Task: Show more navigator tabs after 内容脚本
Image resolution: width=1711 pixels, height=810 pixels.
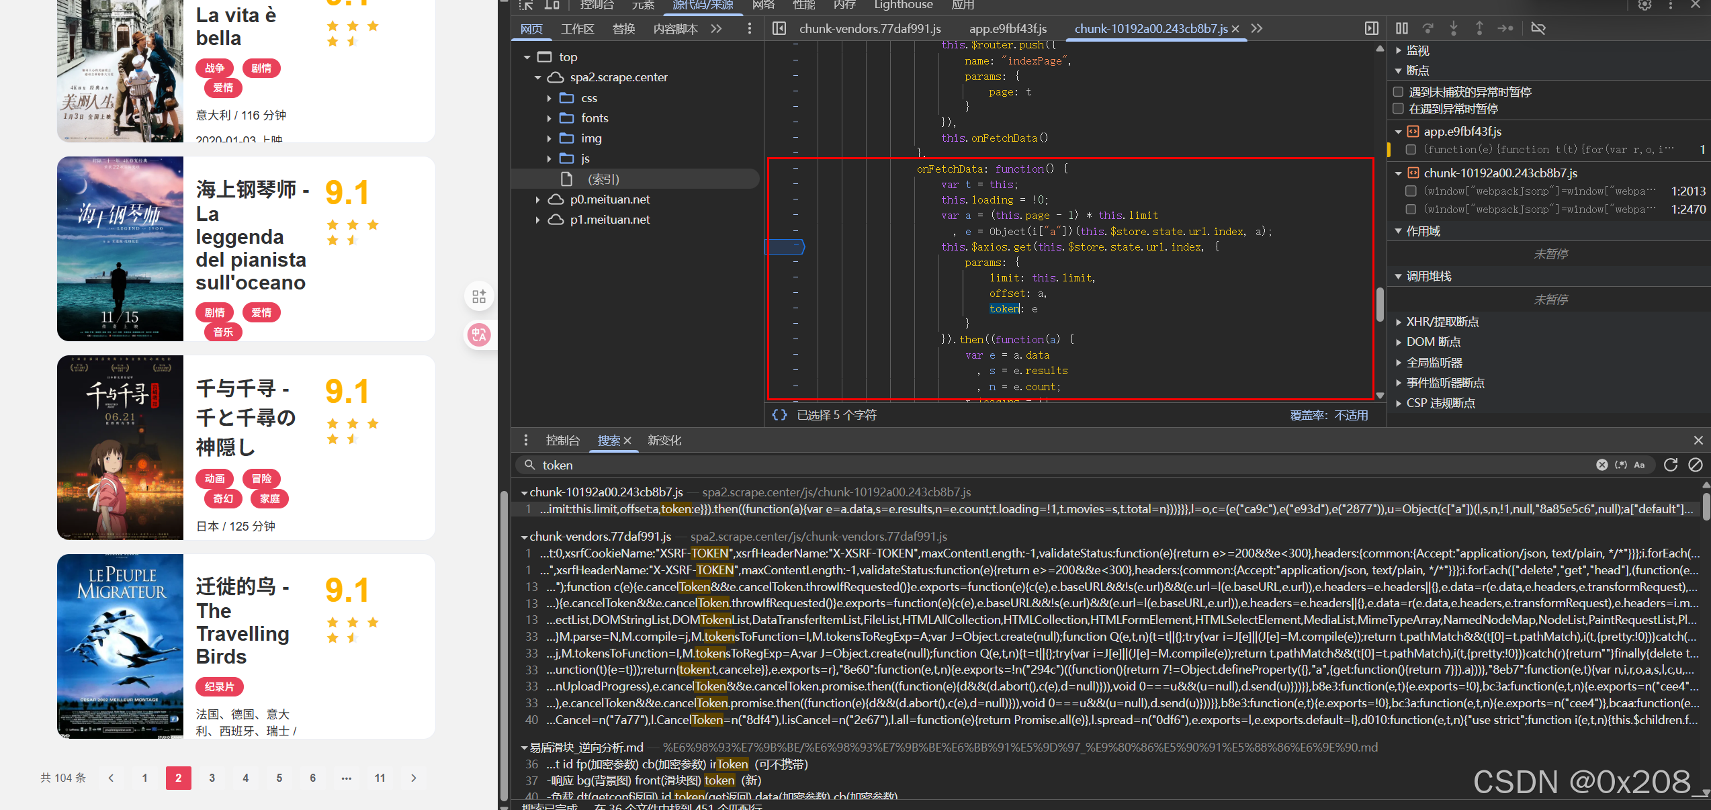Action: (x=716, y=29)
